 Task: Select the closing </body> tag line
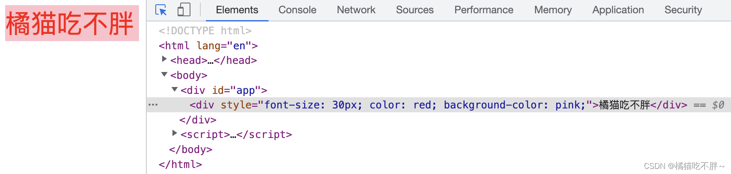point(190,150)
